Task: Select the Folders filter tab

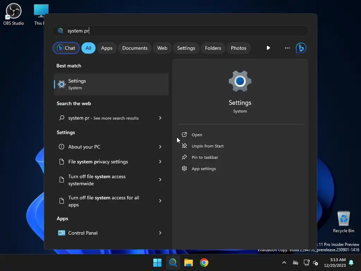Action: pos(213,48)
